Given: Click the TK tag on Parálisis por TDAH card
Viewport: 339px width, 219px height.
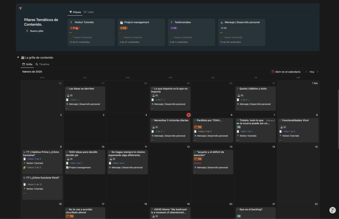Looking at the screenshot, I should point(198,127).
